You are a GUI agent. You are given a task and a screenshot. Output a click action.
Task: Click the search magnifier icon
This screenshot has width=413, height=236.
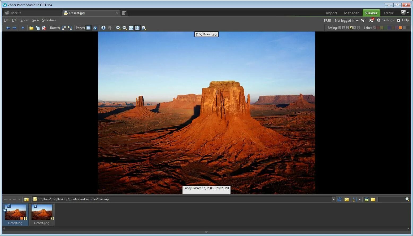click(x=407, y=199)
